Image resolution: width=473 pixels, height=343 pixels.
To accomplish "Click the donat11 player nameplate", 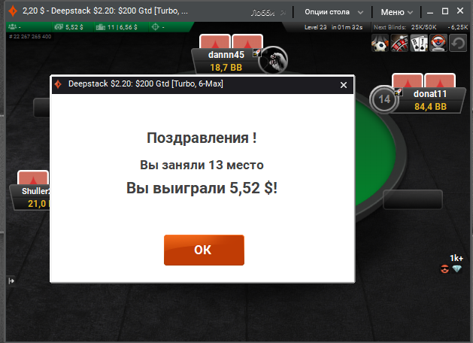I will (430, 101).
